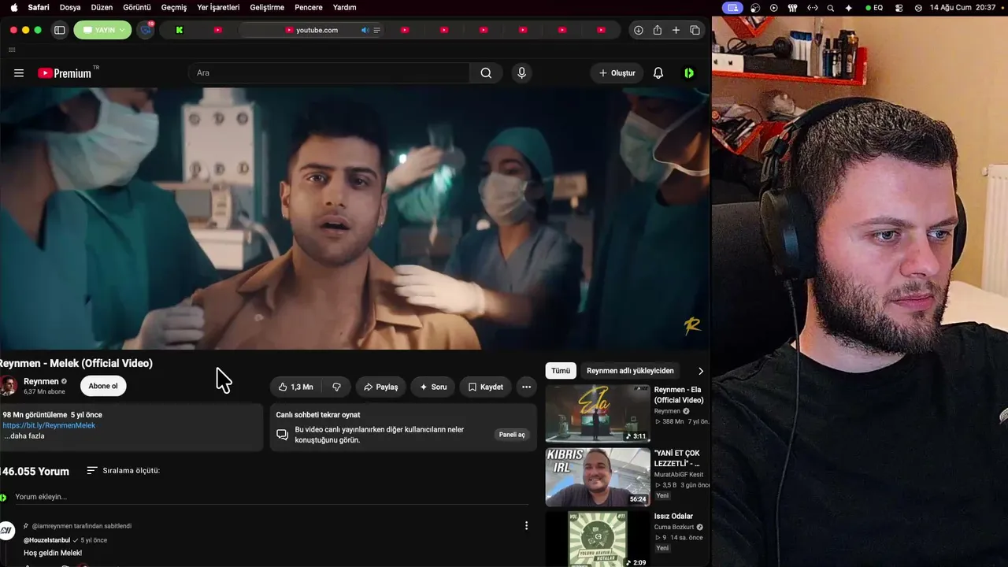Open the Yardım menu

344,7
